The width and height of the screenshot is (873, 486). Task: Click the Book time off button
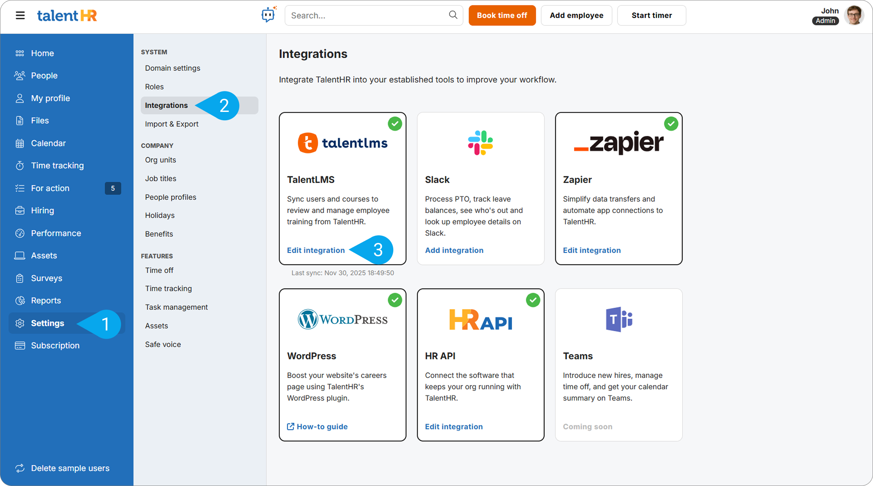pyautogui.click(x=502, y=16)
